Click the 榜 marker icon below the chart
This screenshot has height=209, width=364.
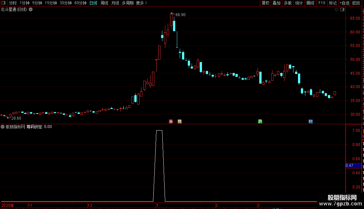[x=179, y=122]
